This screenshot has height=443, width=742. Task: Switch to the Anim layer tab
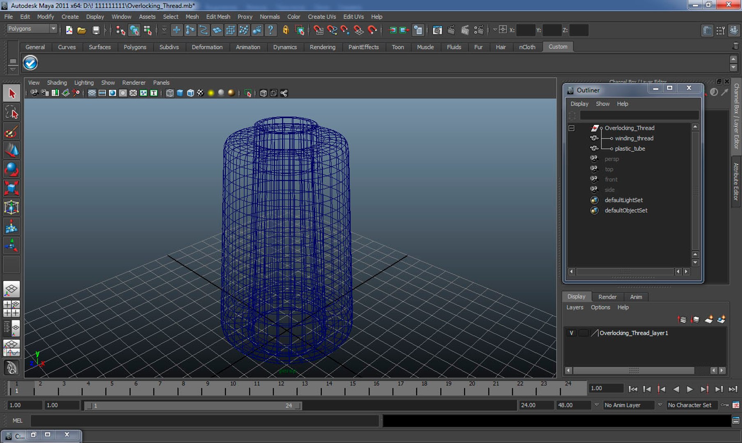(636, 297)
